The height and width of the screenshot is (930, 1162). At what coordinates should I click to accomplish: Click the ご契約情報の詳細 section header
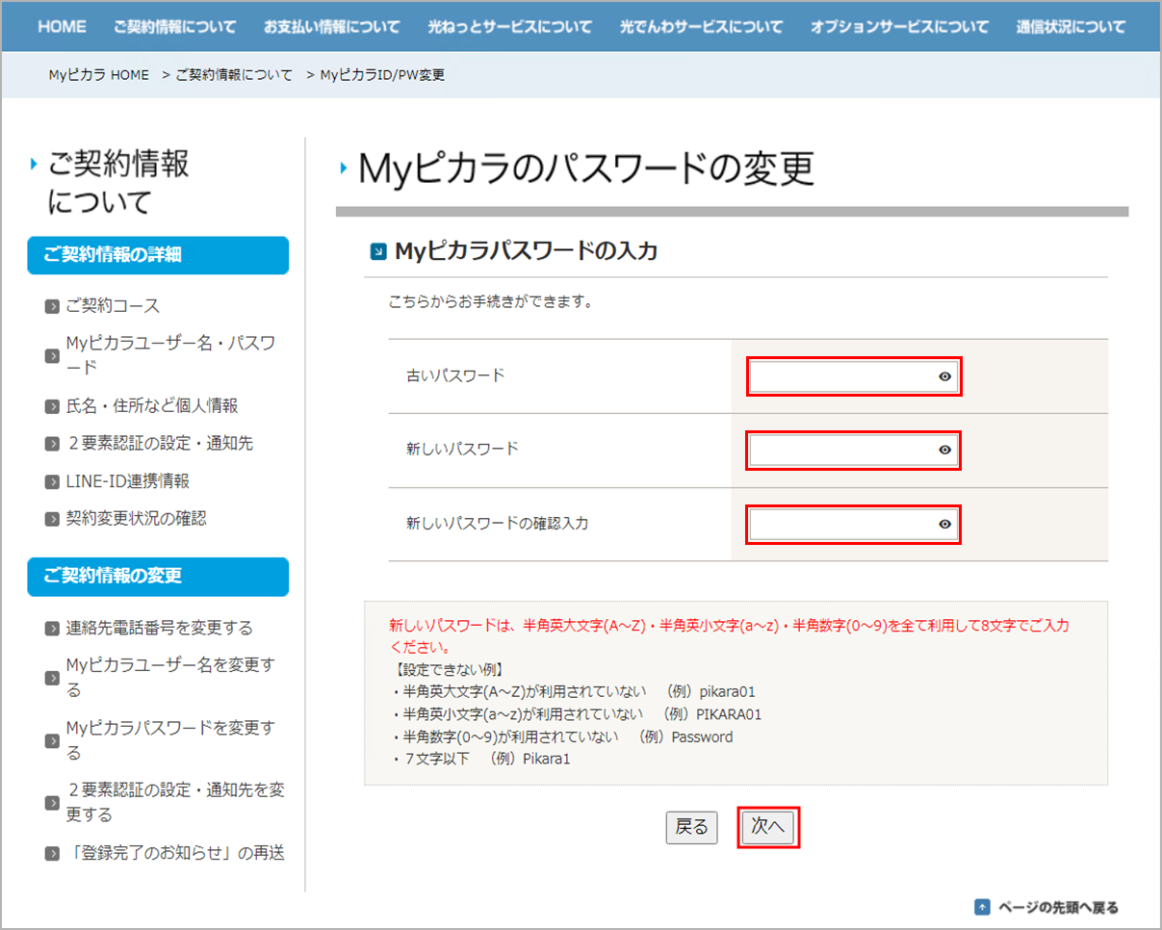tap(158, 255)
